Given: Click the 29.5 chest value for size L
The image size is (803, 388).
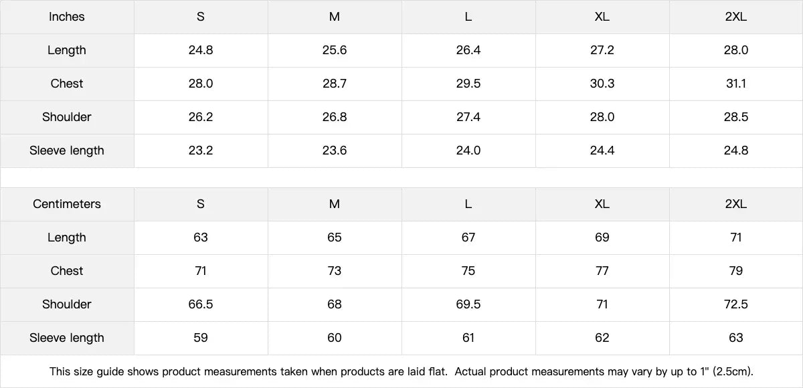Looking at the screenshot, I should (x=468, y=84).
